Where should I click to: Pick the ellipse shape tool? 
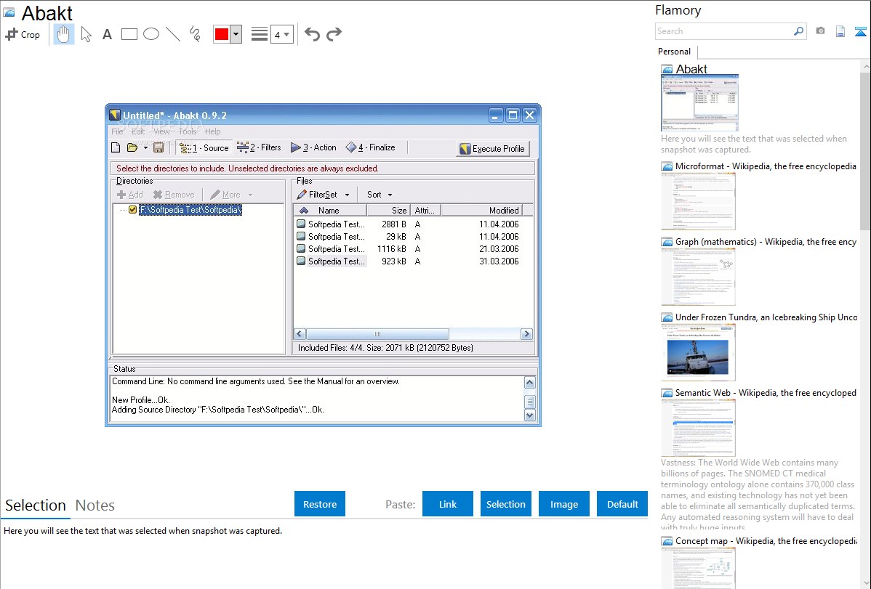click(x=151, y=34)
